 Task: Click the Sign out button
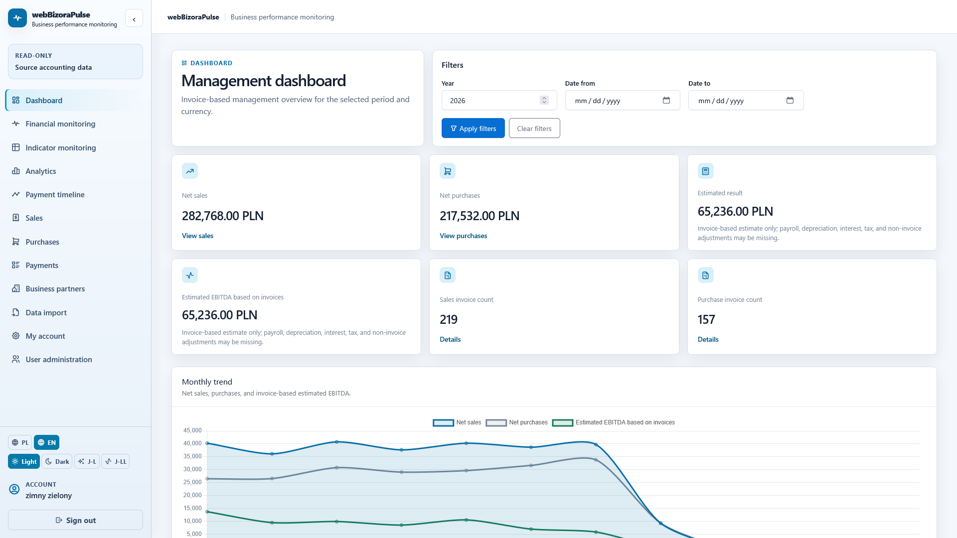(75, 520)
